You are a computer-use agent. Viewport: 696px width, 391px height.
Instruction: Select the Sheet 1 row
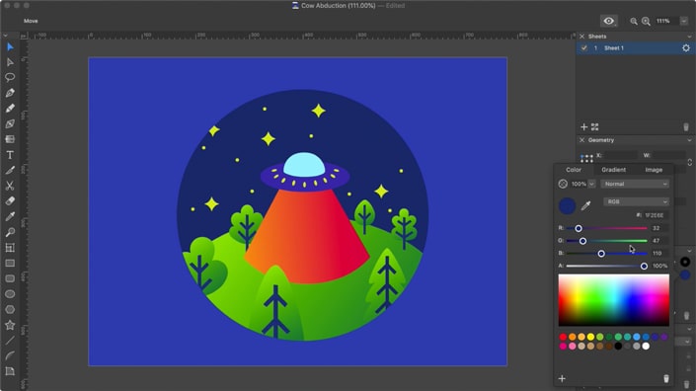pos(635,48)
